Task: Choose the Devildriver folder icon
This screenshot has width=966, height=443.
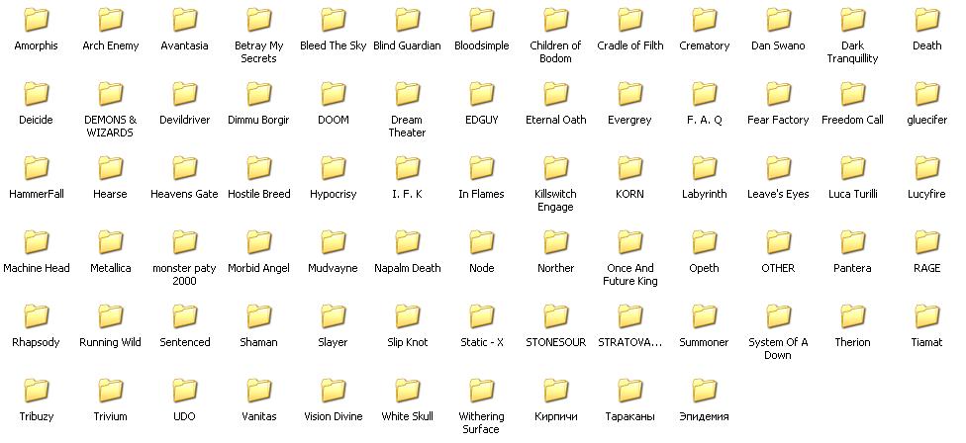Action: click(185, 94)
